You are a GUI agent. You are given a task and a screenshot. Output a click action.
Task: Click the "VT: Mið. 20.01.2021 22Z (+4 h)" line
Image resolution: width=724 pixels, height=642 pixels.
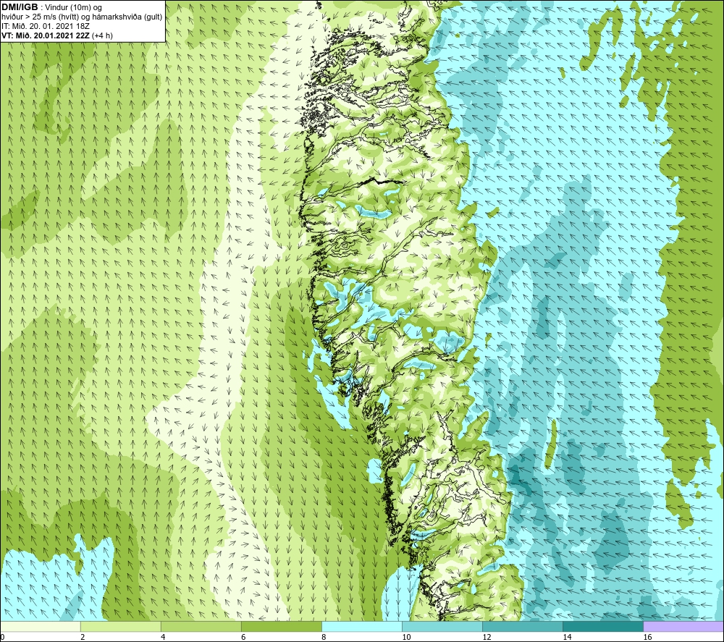[x=56, y=35]
